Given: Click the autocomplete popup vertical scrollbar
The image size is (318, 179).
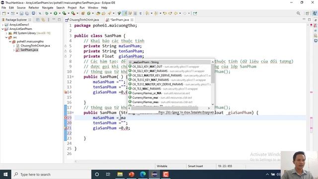Looking at the screenshot, I should [x=213, y=74].
